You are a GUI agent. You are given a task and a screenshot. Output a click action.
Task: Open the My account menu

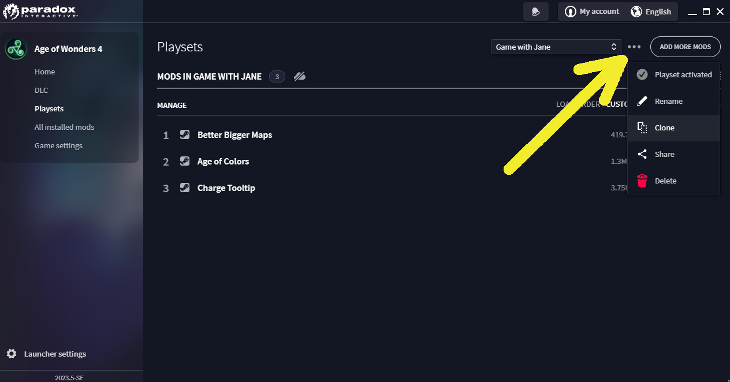point(592,12)
